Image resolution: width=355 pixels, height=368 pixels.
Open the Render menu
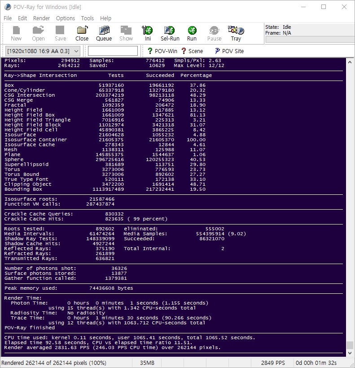[x=41, y=18]
